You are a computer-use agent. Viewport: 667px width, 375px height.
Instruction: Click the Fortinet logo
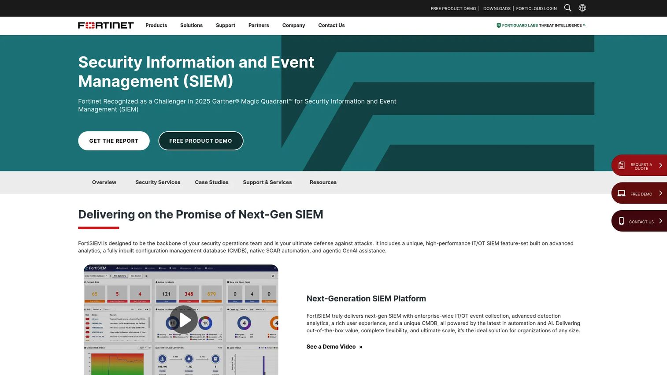pyautogui.click(x=106, y=25)
